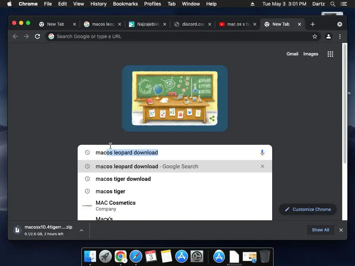Share the Google Doodle
This screenshot has height=266, width=355.
[x=212, y=118]
